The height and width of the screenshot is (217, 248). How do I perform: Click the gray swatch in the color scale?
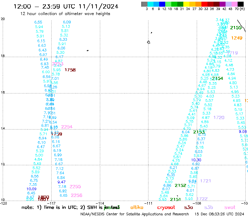pos(144,4)
